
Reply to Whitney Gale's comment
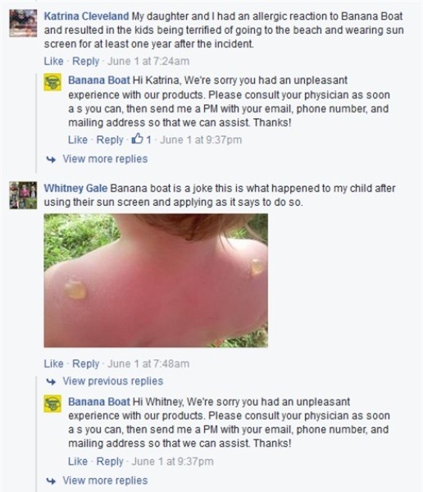tap(86, 363)
